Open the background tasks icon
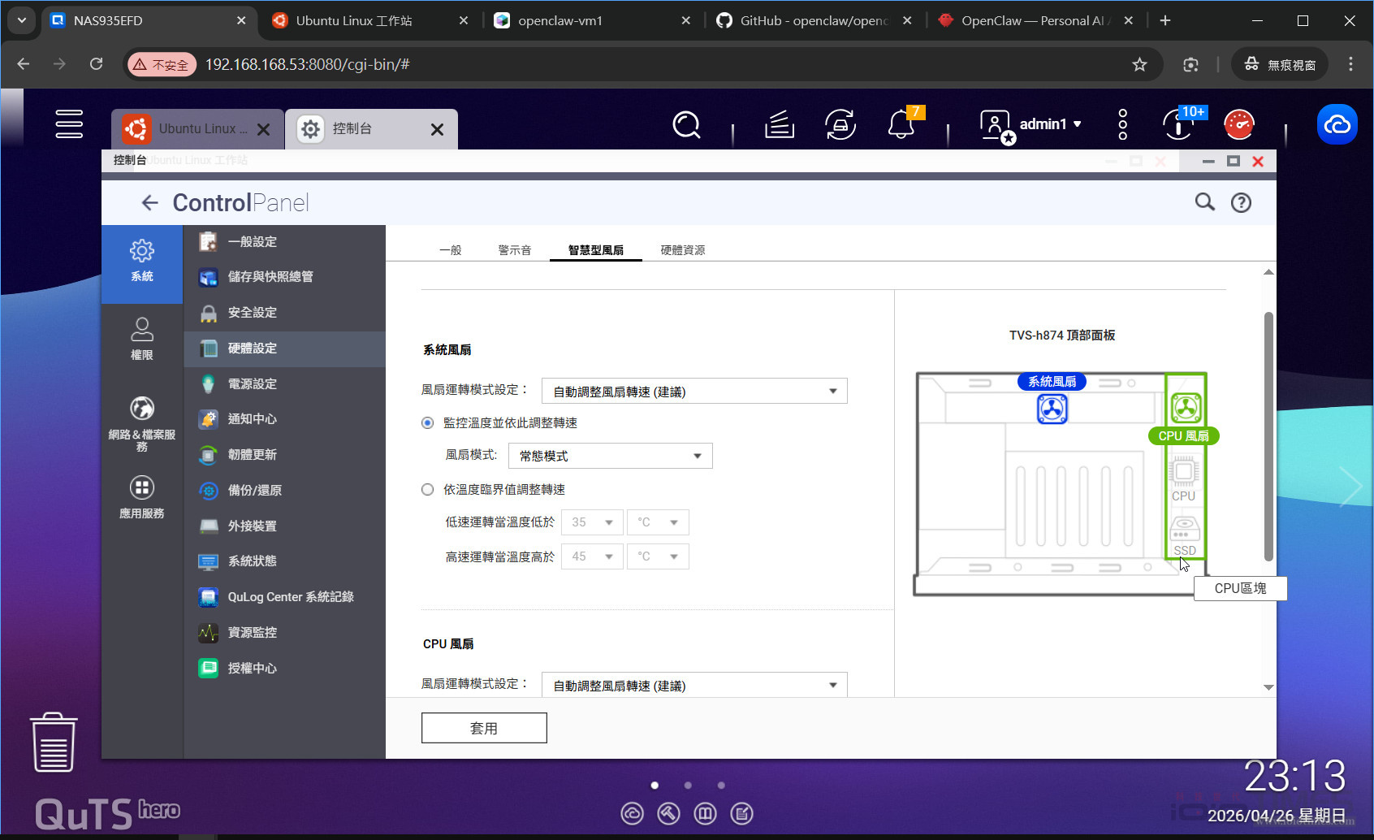This screenshot has width=1374, height=840. [779, 125]
